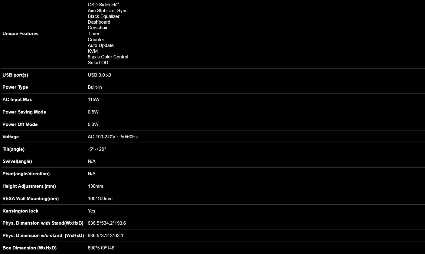
Task: Click the Black Equalizer feature
Action: (x=103, y=16)
